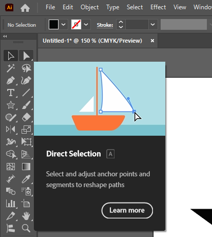212x237 pixels.
Task: Go to the Home screen
Action: tap(25, 8)
